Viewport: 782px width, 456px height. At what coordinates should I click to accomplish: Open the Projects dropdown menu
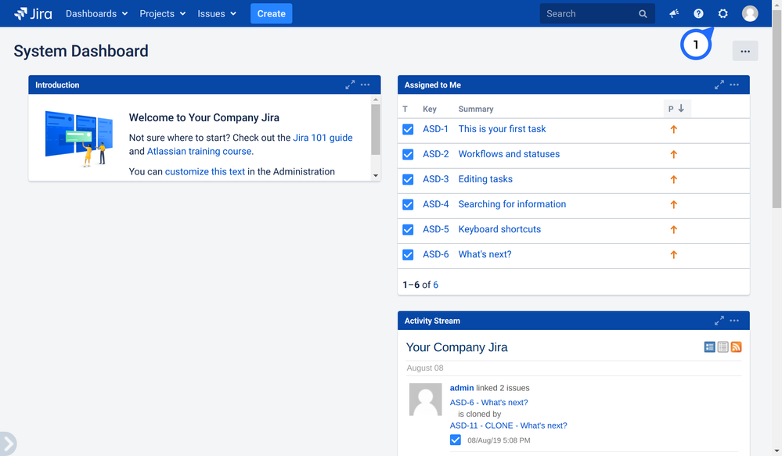[163, 13]
